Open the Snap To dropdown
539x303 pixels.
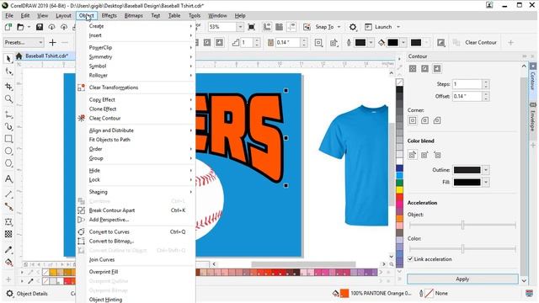[339, 27]
